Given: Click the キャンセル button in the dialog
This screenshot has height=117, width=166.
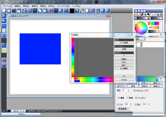Looking at the screenshot, I should pos(124,80).
